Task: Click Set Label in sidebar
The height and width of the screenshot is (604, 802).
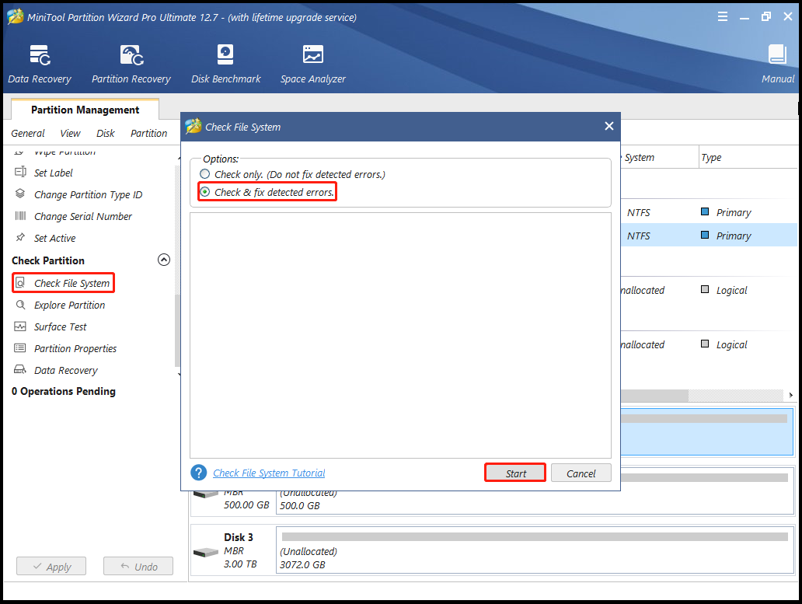Action: click(x=53, y=173)
